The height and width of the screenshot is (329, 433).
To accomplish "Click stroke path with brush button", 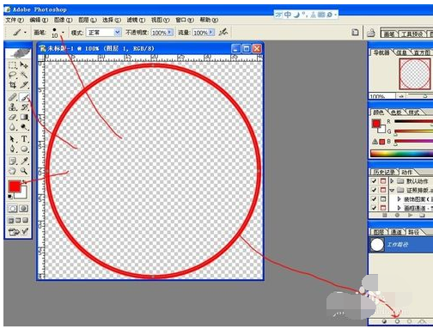I will point(397,321).
